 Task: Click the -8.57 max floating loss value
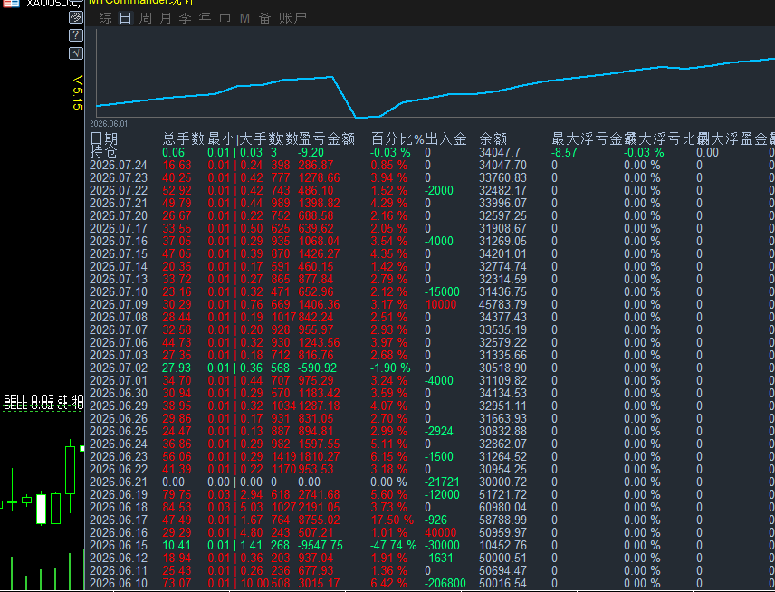tap(564, 153)
